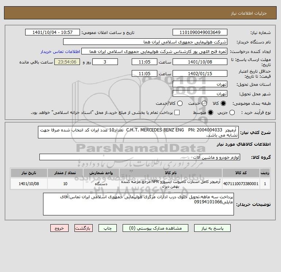
Task: Click the خروج exit button
Action: (59, 228)
